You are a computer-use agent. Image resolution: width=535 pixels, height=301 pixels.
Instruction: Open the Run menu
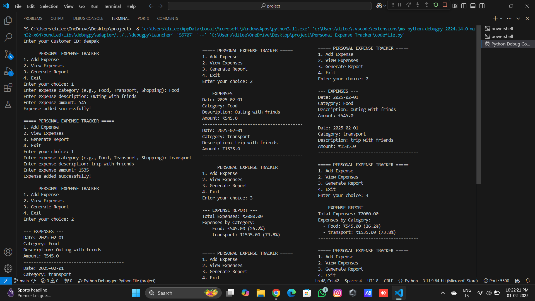pos(94,6)
